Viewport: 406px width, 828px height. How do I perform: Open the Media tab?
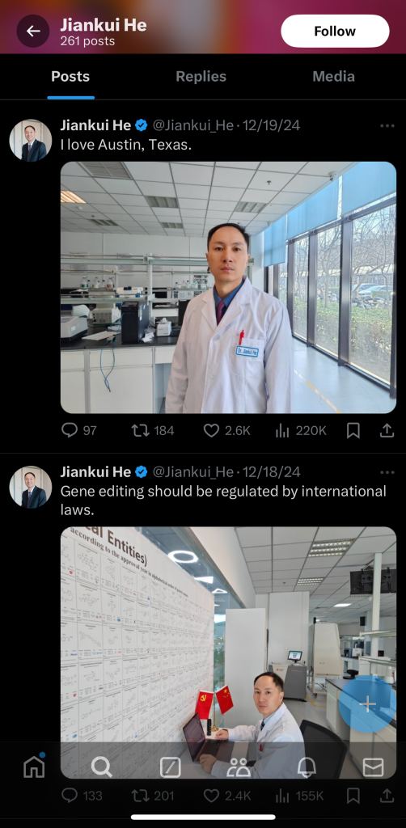[x=333, y=77]
